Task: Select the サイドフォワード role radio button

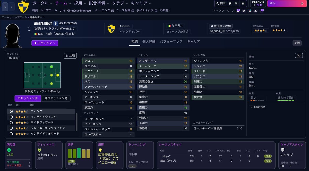Action: point(11,123)
